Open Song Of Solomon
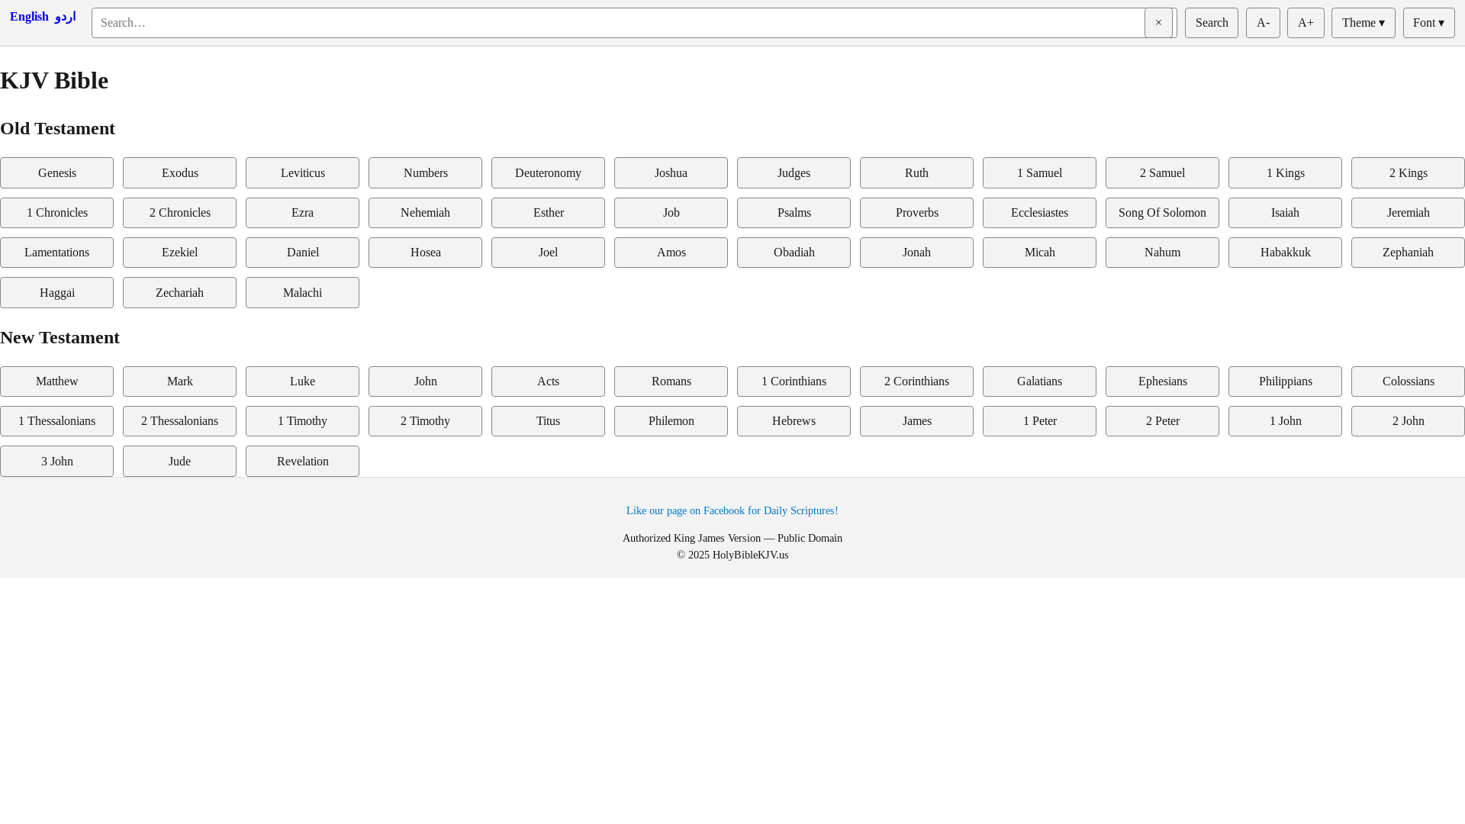Viewport: 1465px width, 824px height. pos(1162,213)
